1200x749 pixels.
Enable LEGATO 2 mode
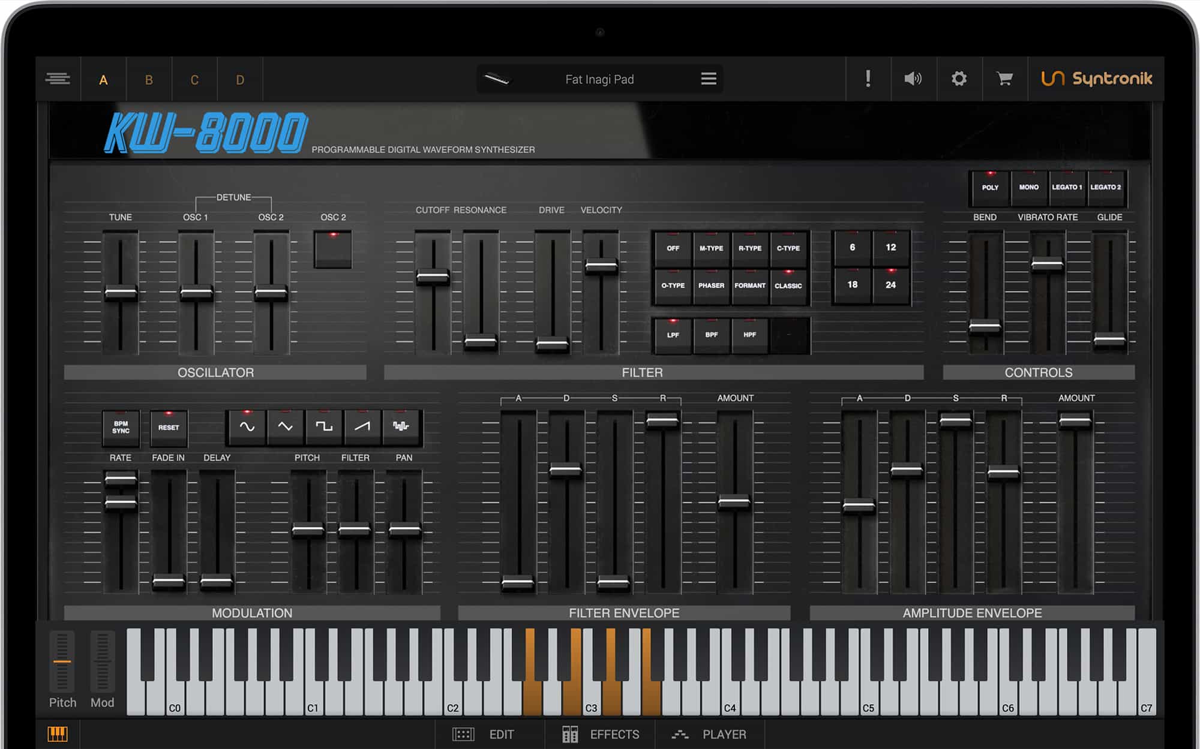(x=1105, y=188)
